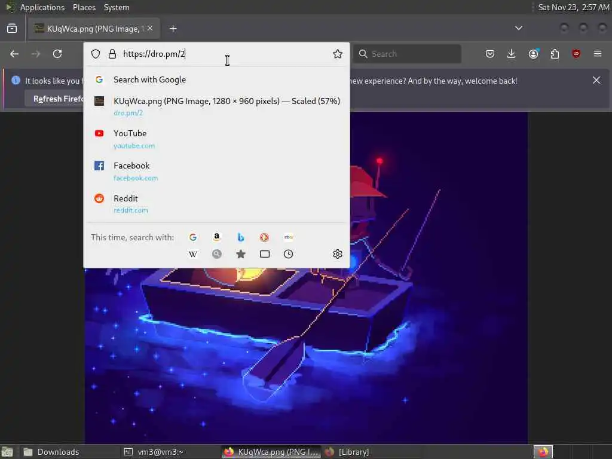The width and height of the screenshot is (612, 459).
Task: Dismiss the notification bar
Action: [x=596, y=81]
